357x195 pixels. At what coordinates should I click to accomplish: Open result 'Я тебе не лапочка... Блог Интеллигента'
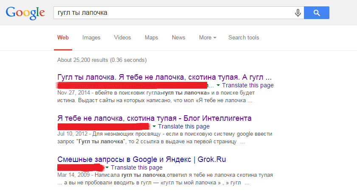coord(155,118)
